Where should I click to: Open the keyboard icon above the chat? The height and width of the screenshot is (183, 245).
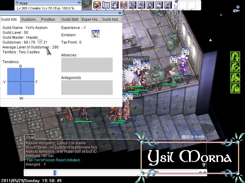tap(184, 137)
